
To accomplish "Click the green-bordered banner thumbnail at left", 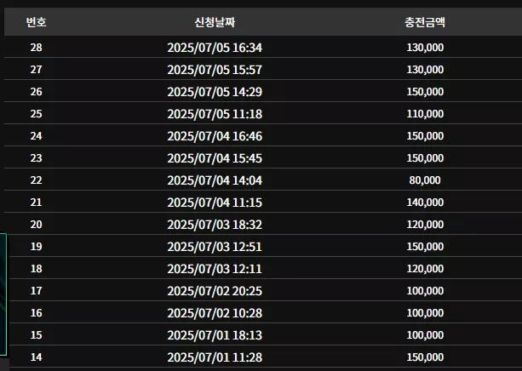I will click(3, 294).
